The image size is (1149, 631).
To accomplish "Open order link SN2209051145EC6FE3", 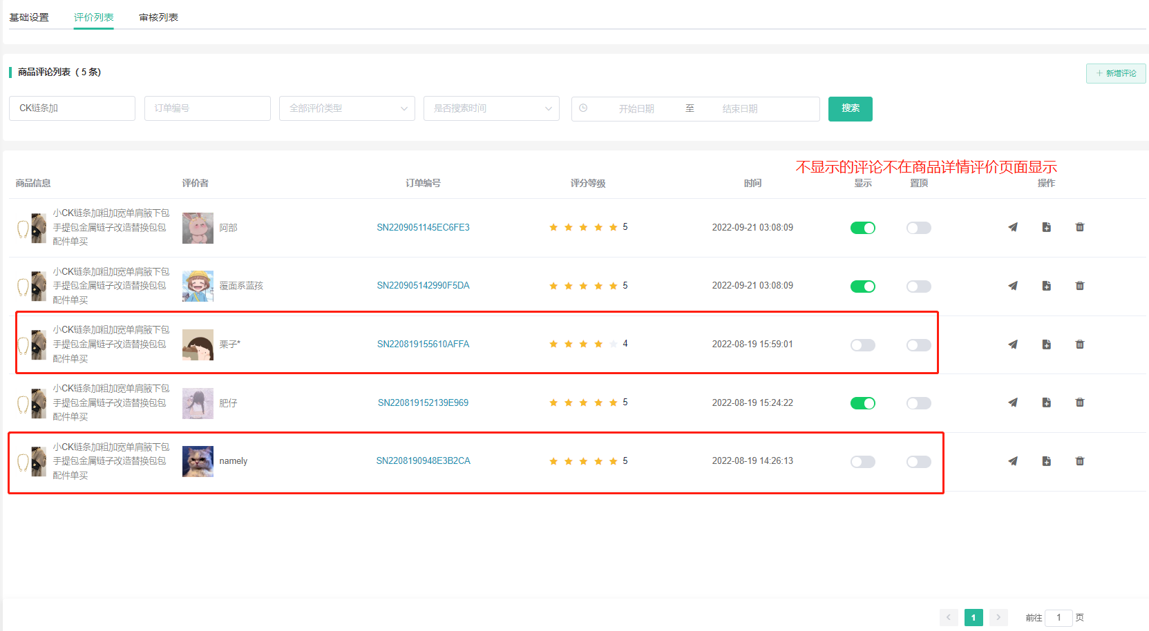I will (423, 227).
